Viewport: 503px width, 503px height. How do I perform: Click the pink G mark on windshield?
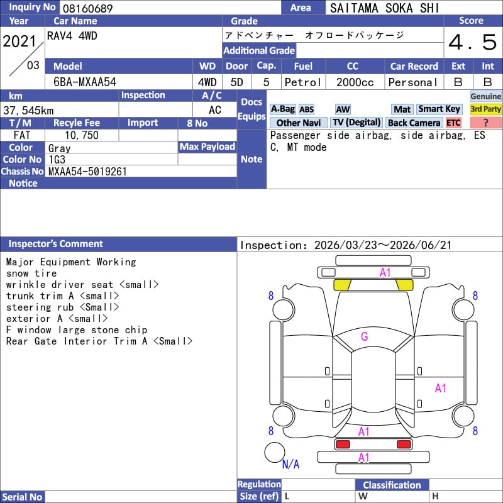(364, 336)
